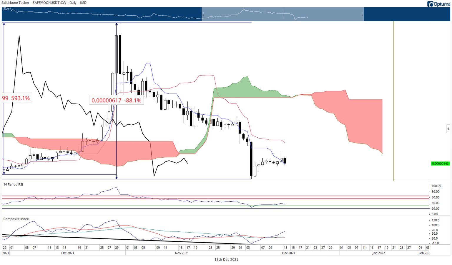Screen dimensions: 452x265
Task: Click the 13th Dec 2021 date label
Action: coord(226,260)
